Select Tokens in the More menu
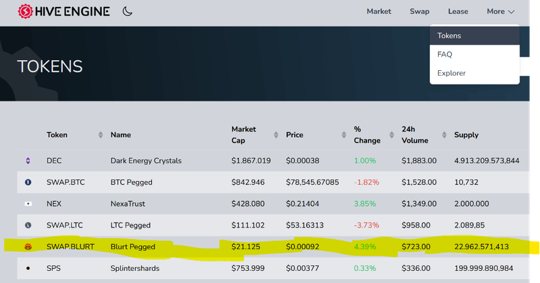This screenshot has height=283, width=540. tap(475, 36)
